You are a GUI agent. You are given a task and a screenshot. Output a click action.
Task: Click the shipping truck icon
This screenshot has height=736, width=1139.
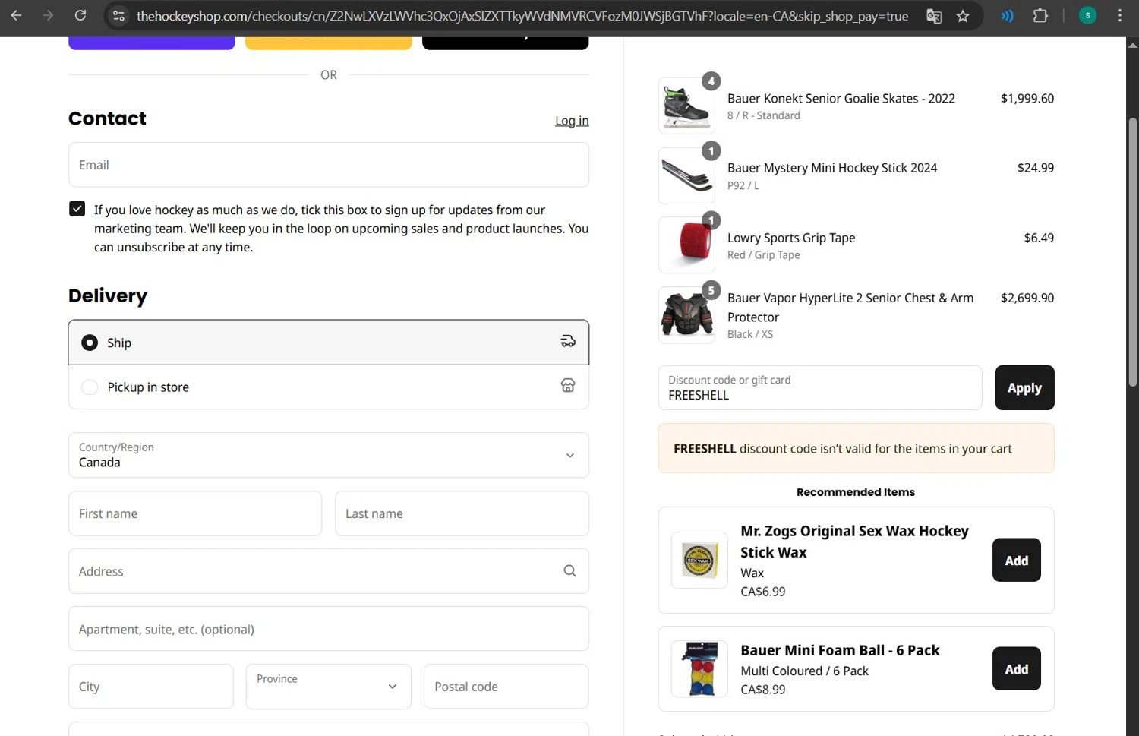click(x=568, y=341)
